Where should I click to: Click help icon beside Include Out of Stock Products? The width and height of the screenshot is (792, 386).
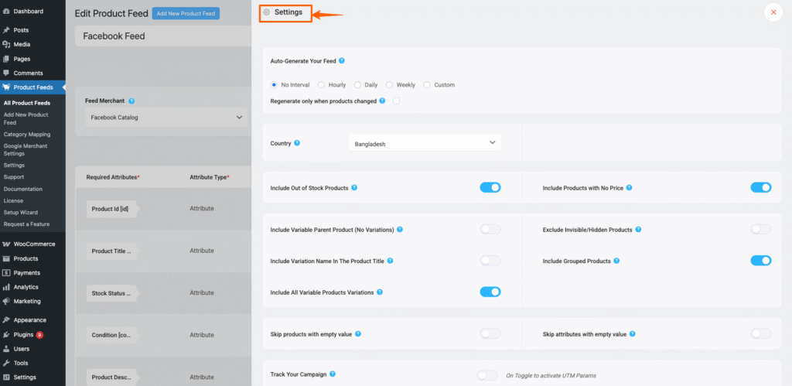coord(354,187)
